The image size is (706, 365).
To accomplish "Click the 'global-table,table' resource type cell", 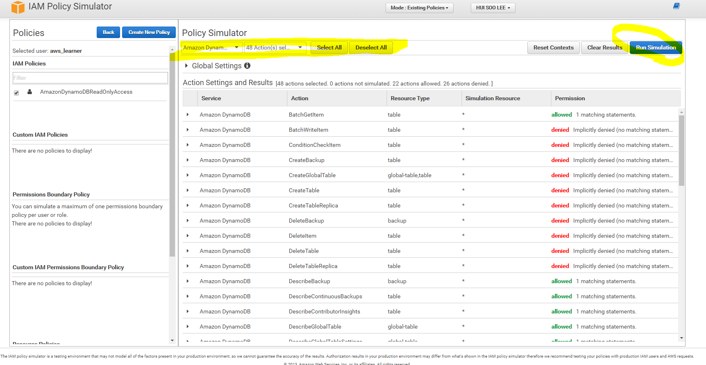I will click(x=409, y=175).
